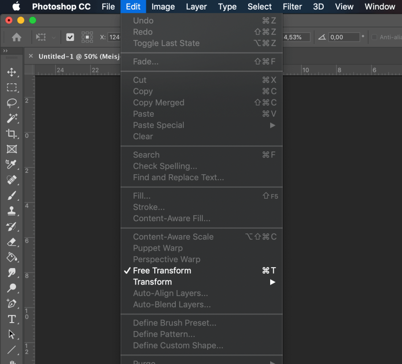Select the Move tool
Image resolution: width=402 pixels, height=364 pixels.
pos(11,72)
